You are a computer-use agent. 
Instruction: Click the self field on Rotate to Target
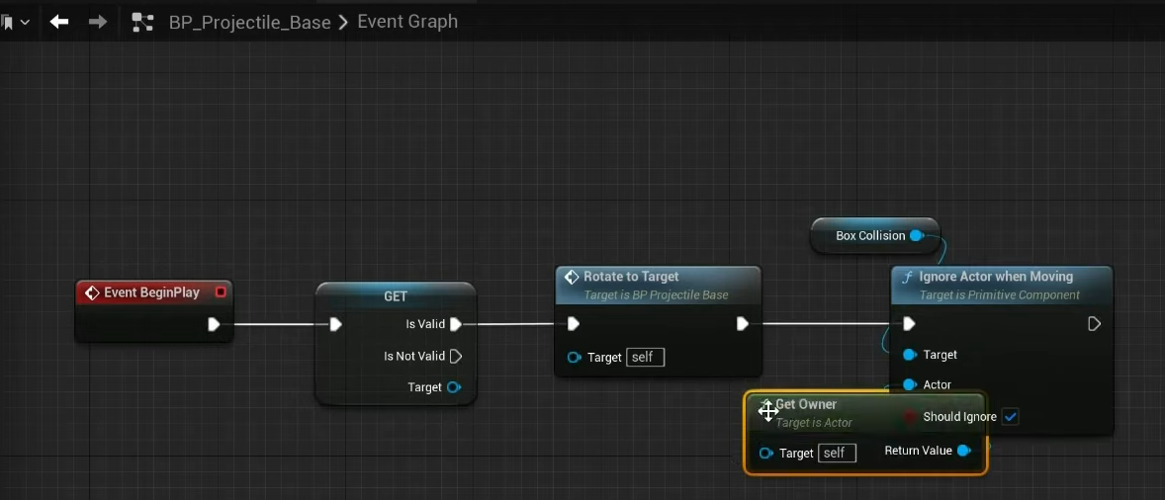click(x=643, y=358)
